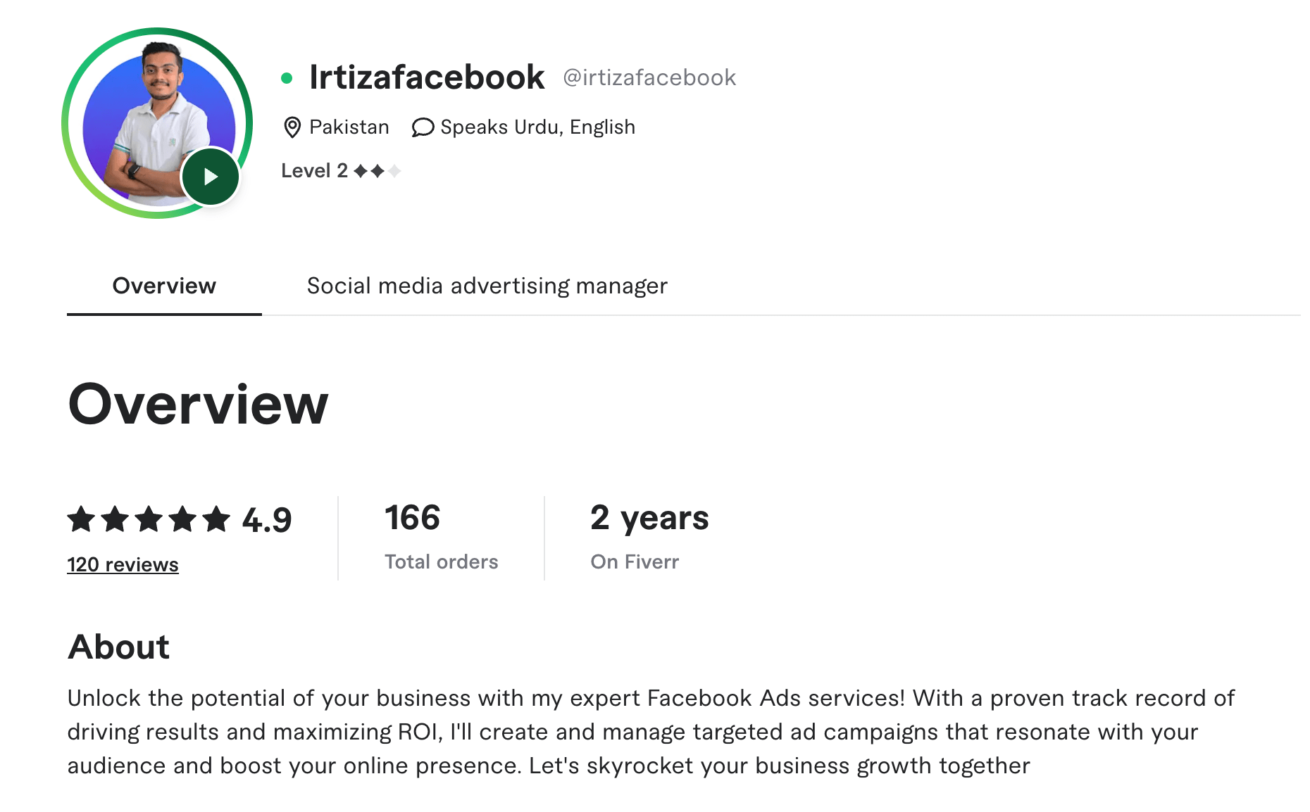The width and height of the screenshot is (1310, 812).
Task: Click the Level 2 diamond badges
Action: (377, 171)
